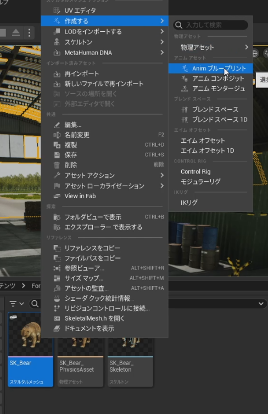Choose 新しいファイルで再インポート
The image size is (268, 414).
[x=104, y=83]
